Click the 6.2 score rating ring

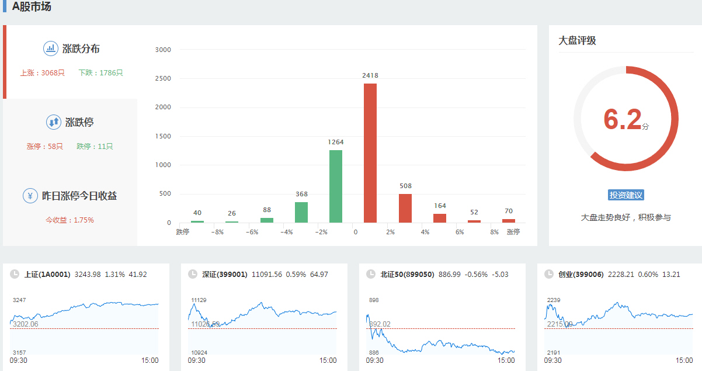point(626,119)
